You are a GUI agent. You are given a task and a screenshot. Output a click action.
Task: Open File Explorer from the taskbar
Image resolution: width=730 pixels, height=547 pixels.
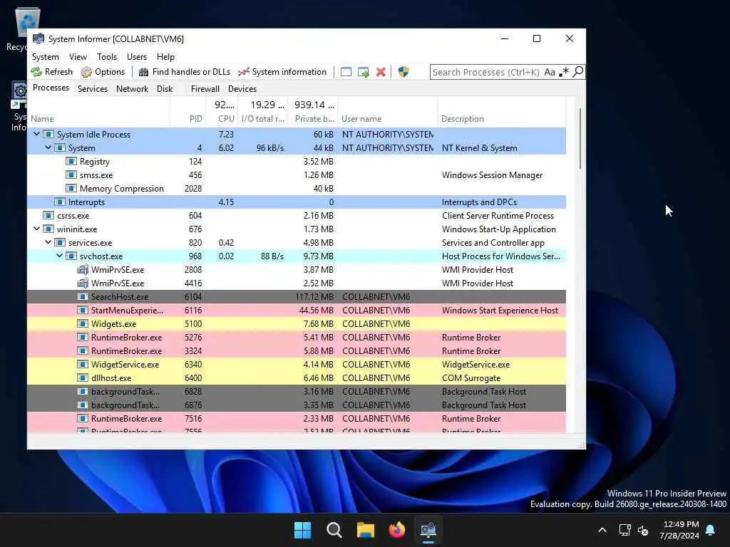pos(366,530)
